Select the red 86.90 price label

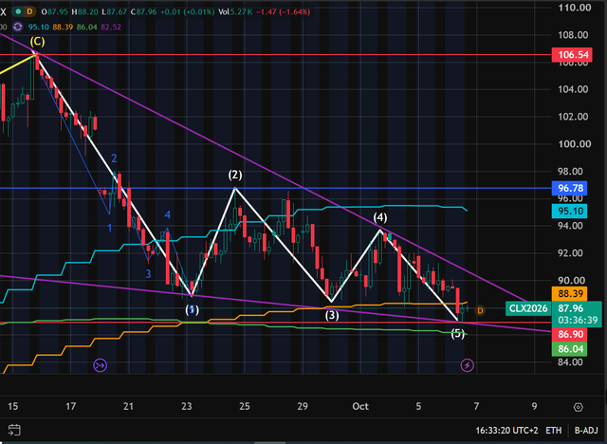click(x=569, y=334)
